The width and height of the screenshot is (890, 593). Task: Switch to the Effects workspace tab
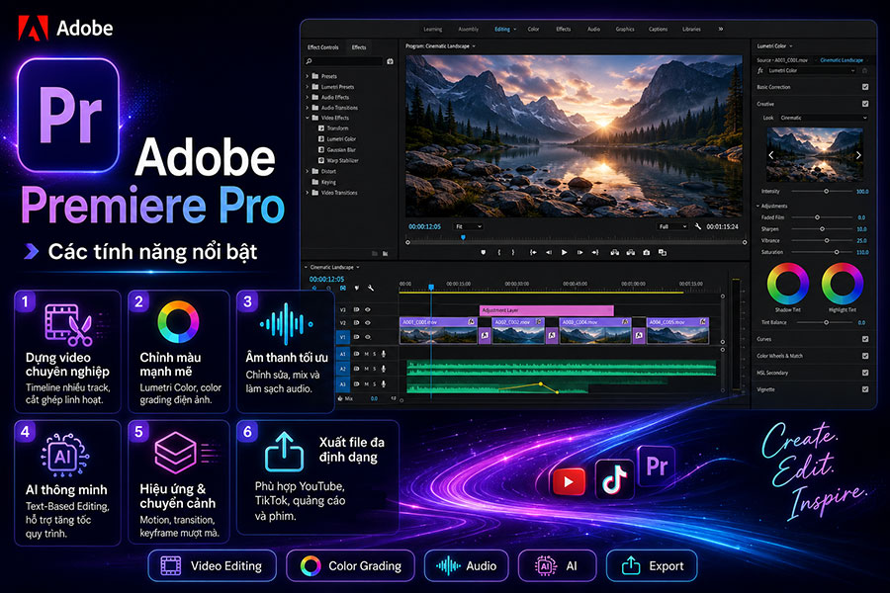(x=564, y=29)
